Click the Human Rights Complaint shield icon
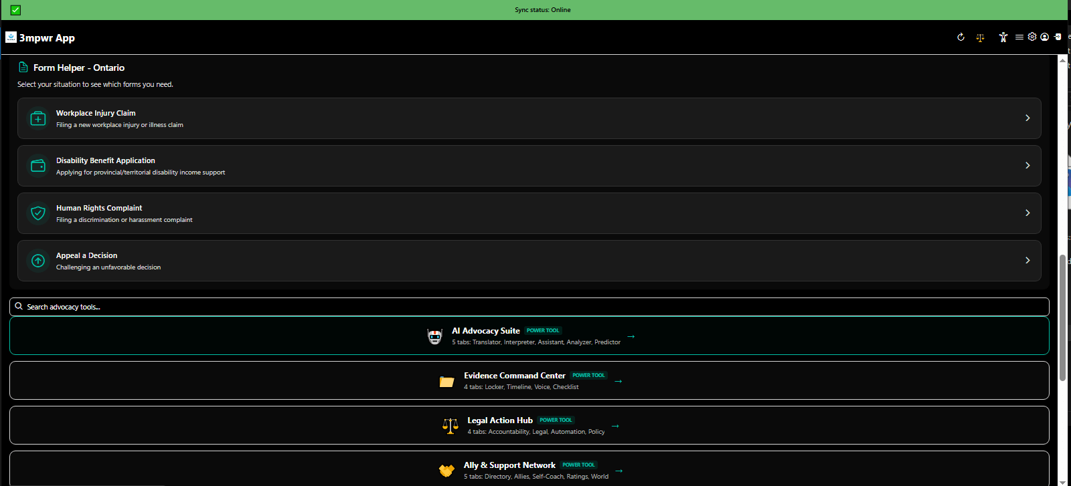The width and height of the screenshot is (1071, 486). [x=38, y=213]
